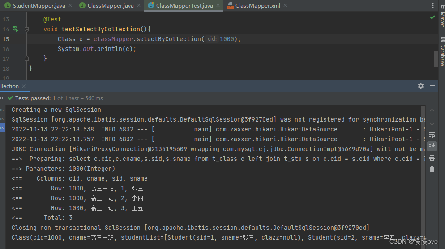Screen dimensions: 445x249
Task: Click the up arrow in console toolbar
Action: click(x=432, y=111)
